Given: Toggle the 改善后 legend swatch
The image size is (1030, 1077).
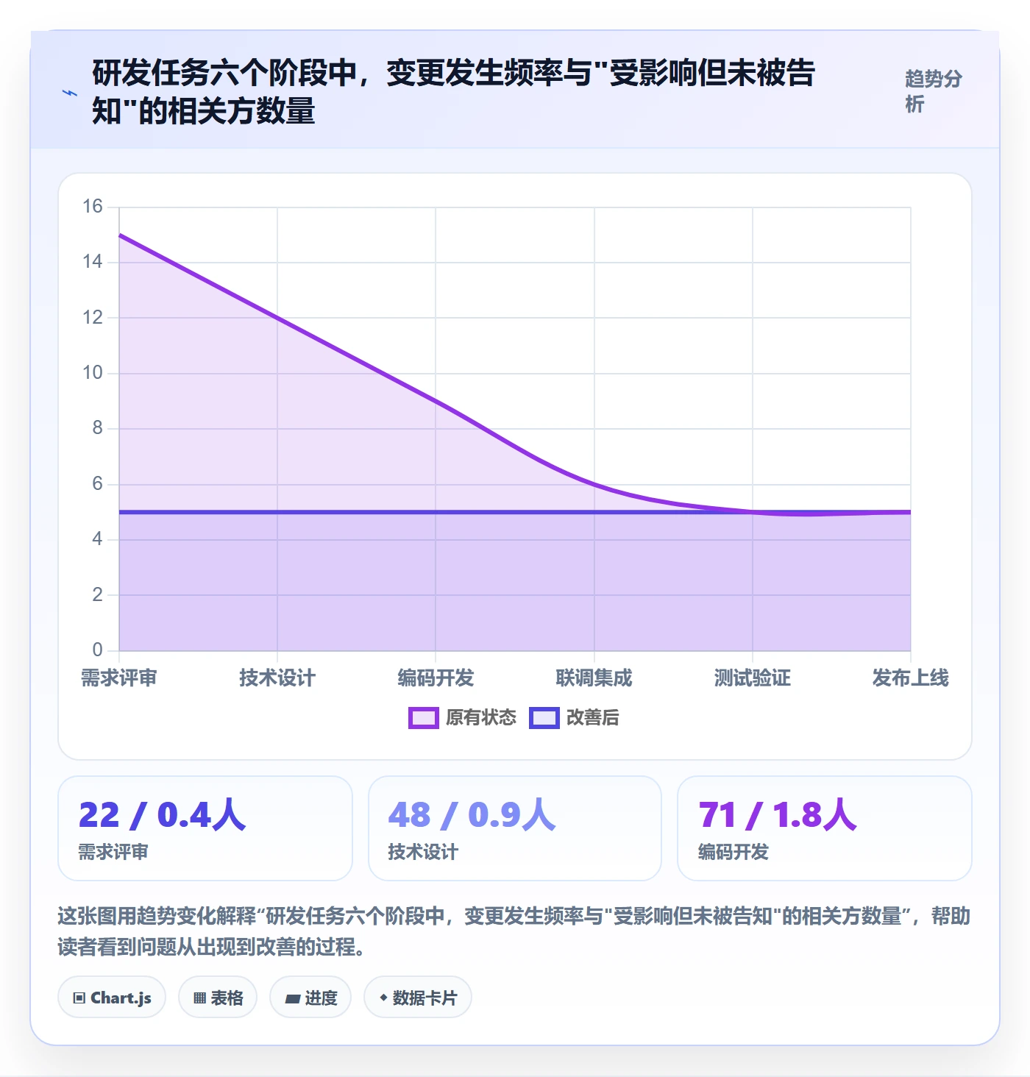Looking at the screenshot, I should click(544, 718).
